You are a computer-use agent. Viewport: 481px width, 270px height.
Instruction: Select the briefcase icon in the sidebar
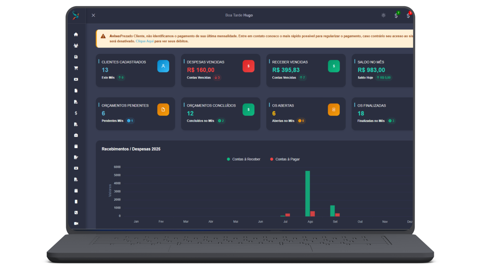pyautogui.click(x=76, y=135)
